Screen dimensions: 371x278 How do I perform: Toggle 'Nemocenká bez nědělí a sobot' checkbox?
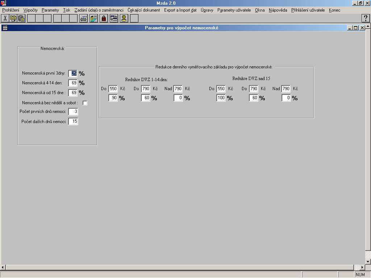point(85,103)
